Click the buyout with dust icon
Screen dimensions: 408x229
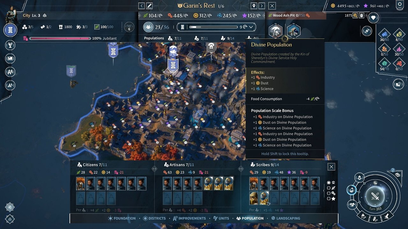[355, 15]
